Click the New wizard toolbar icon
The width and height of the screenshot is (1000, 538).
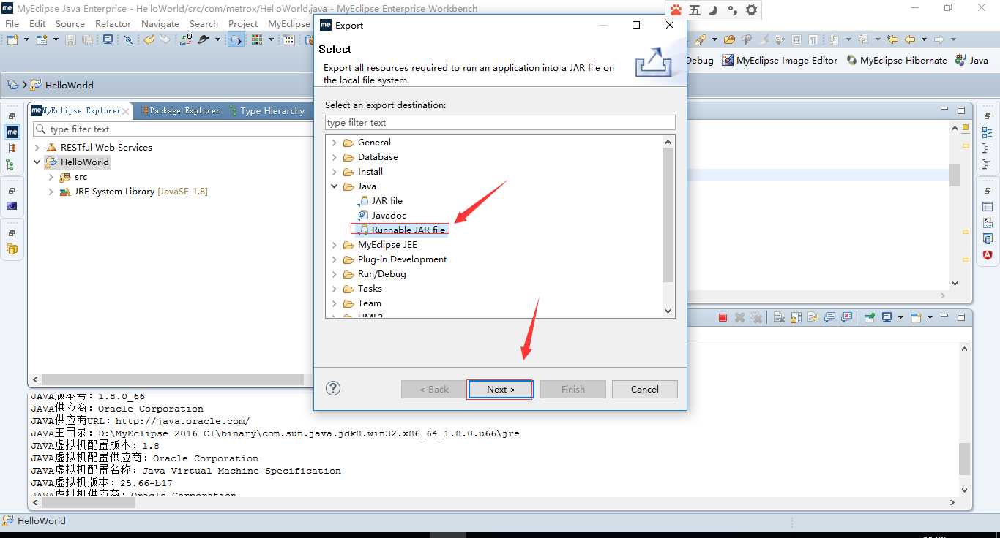coord(12,39)
